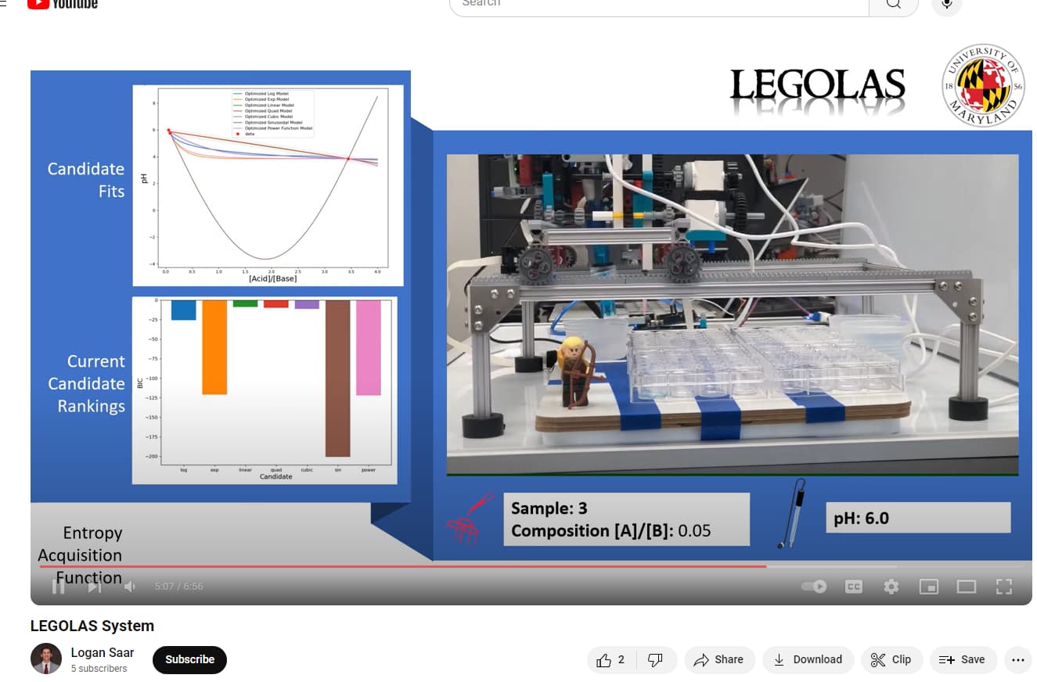Download the video
1037x682 pixels.
coord(808,659)
